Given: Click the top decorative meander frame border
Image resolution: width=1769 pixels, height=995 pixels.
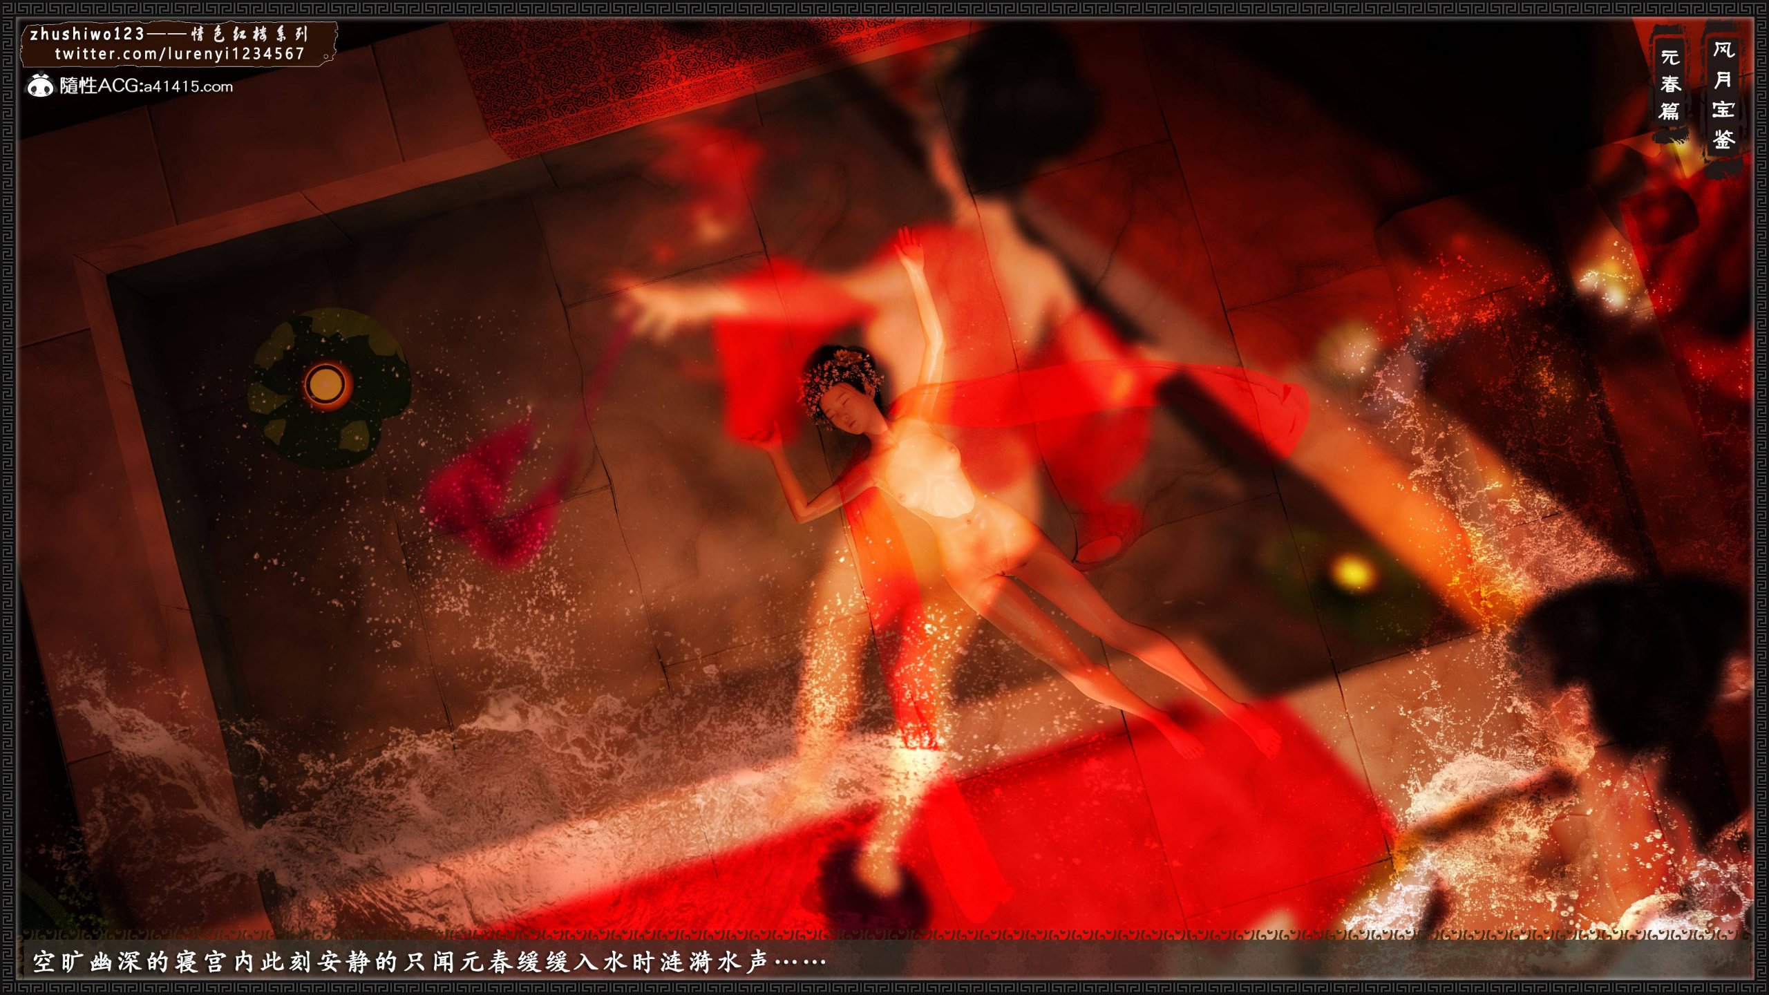Looking at the screenshot, I should pos(884,8).
